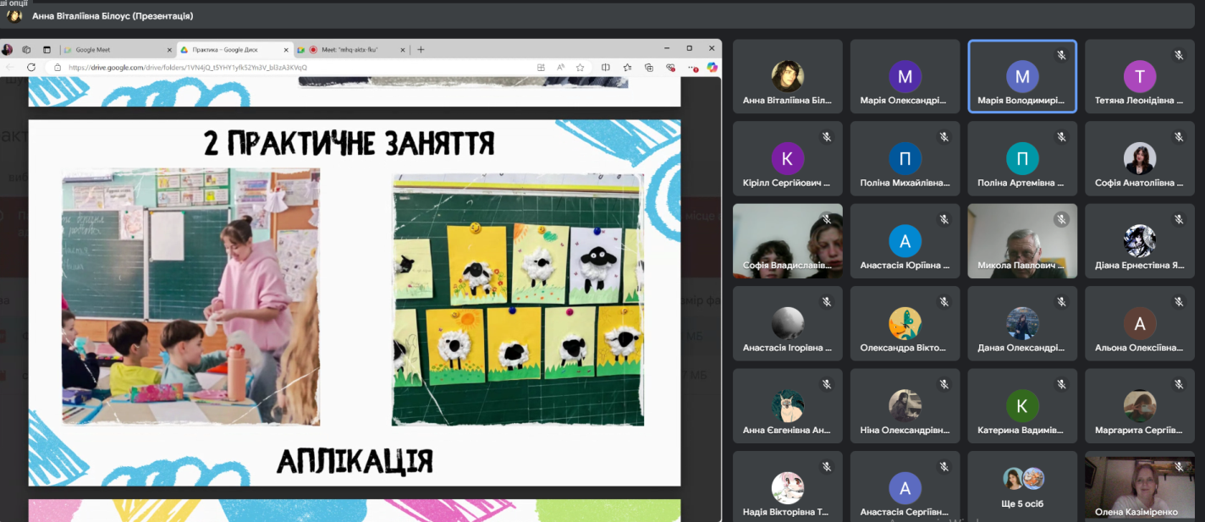Screen dimensions: 1205x522
Task: Open the Copilot icon in Edge toolbar
Action: [712, 67]
